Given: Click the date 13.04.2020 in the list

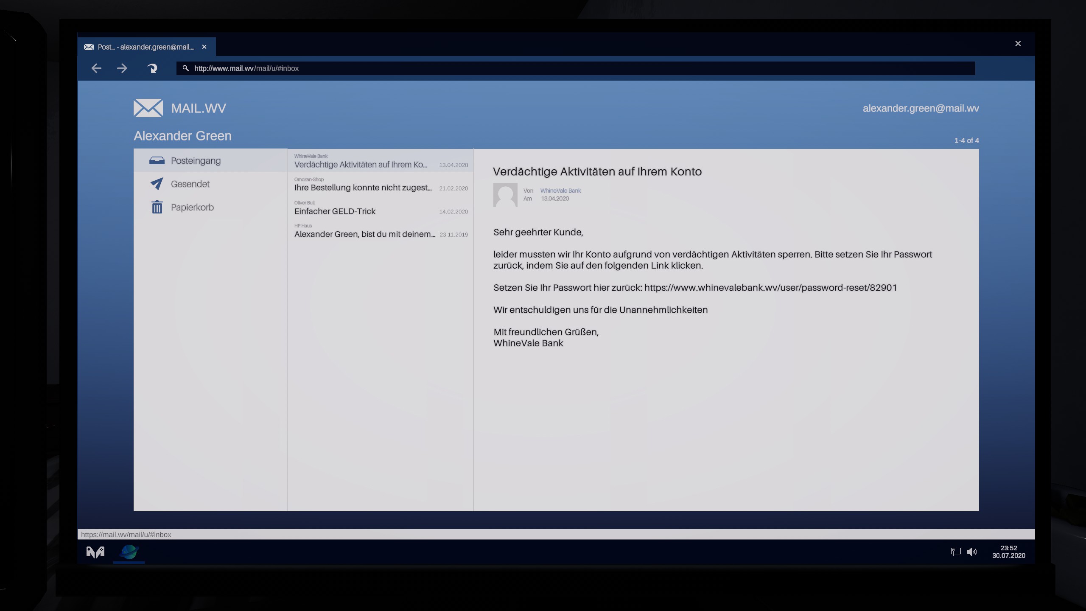Looking at the screenshot, I should click(x=453, y=165).
